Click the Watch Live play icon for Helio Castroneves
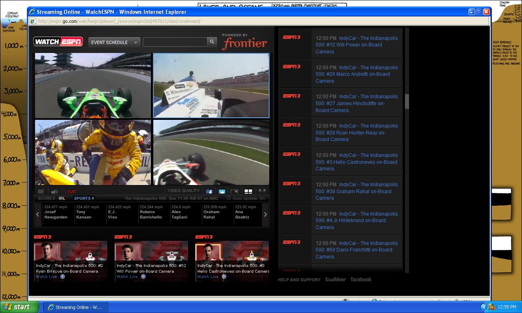 click(224, 276)
